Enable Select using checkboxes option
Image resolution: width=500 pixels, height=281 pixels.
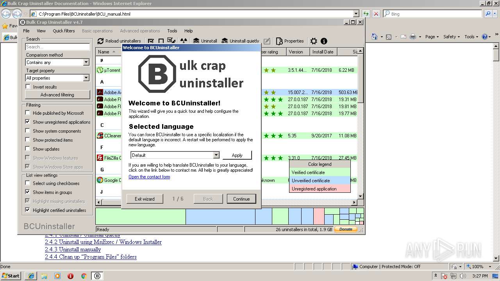coord(27,183)
